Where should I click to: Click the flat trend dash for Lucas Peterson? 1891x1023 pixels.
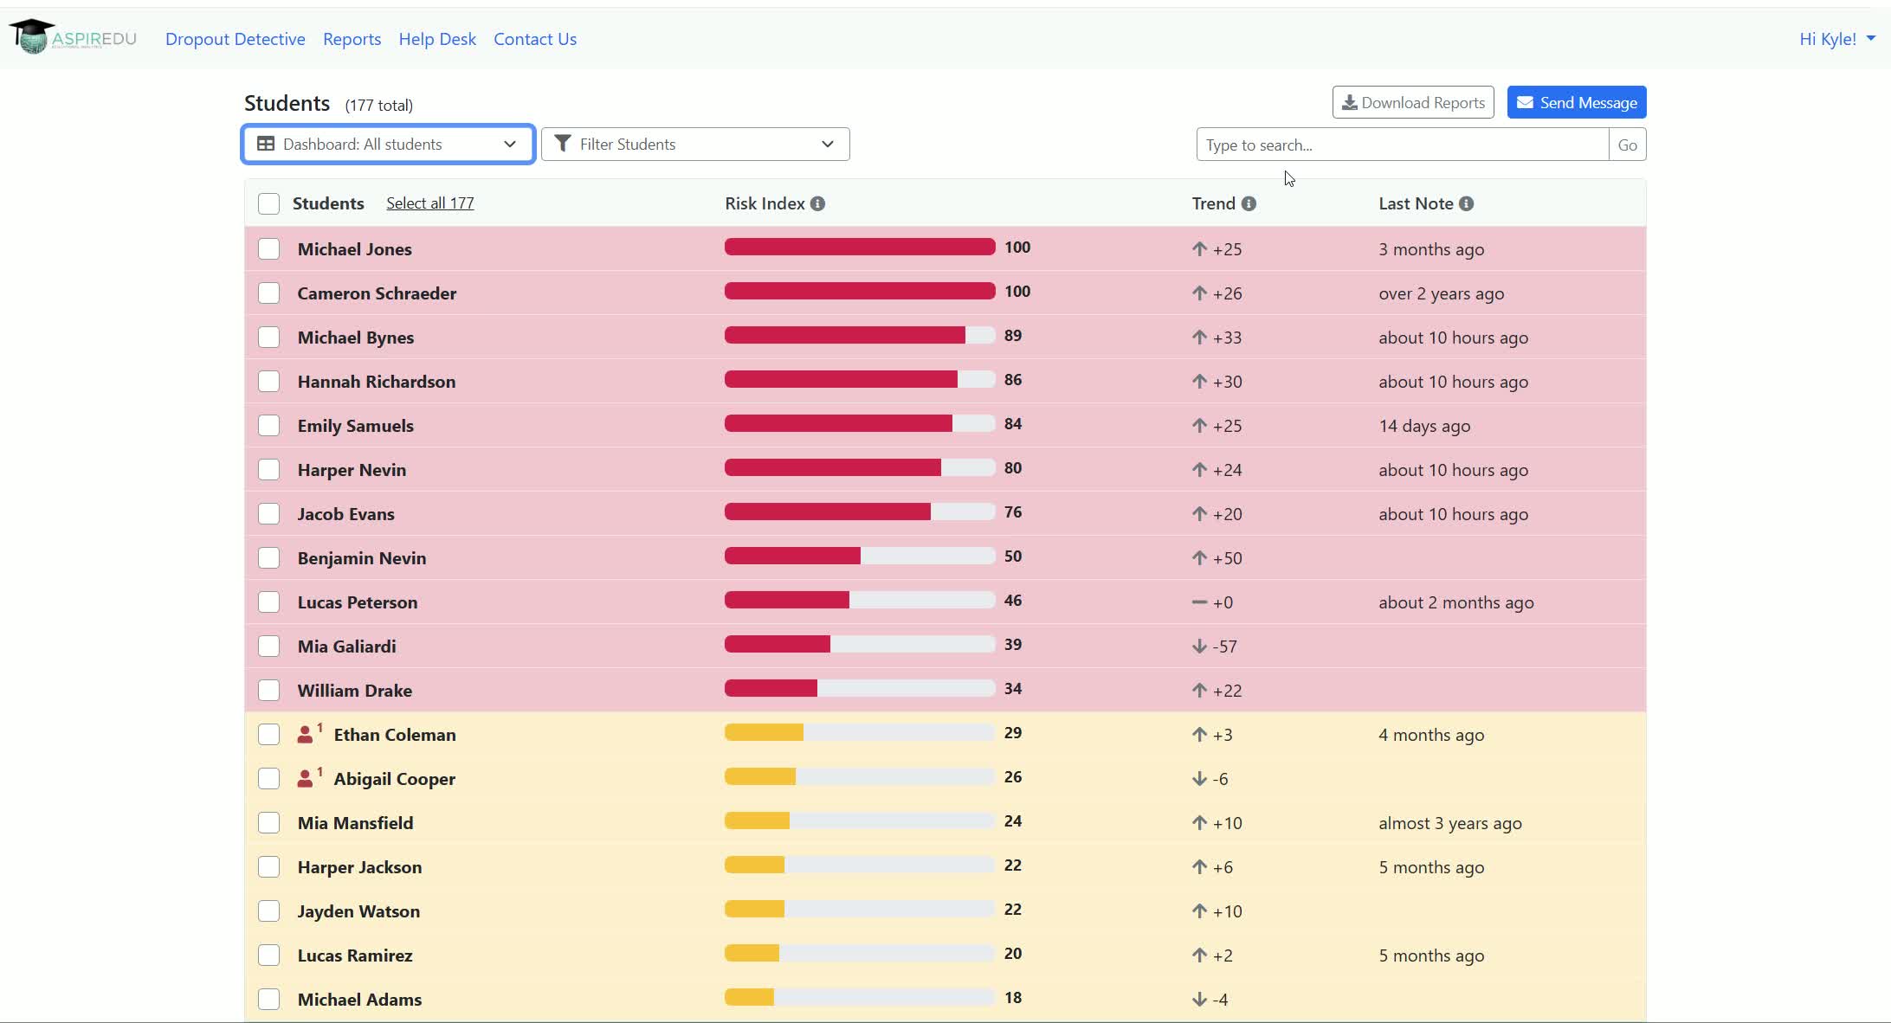1199,602
